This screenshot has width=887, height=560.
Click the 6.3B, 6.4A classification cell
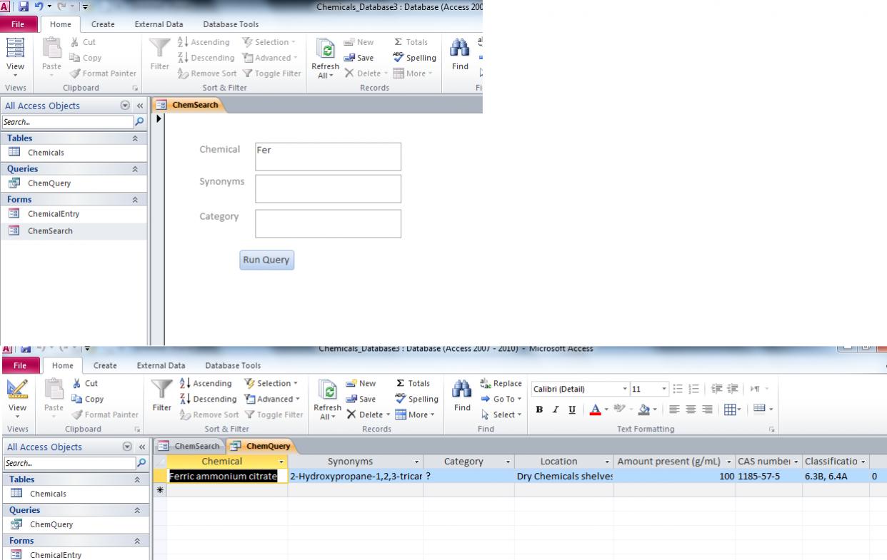[x=836, y=476]
